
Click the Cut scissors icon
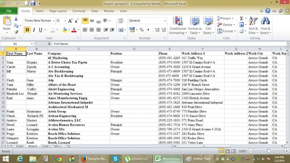click(16, 19)
